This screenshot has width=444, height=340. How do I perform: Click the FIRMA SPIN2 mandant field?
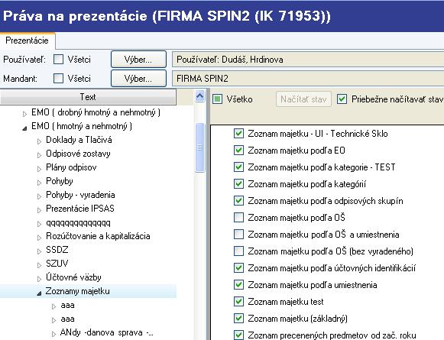pyautogui.click(x=308, y=78)
